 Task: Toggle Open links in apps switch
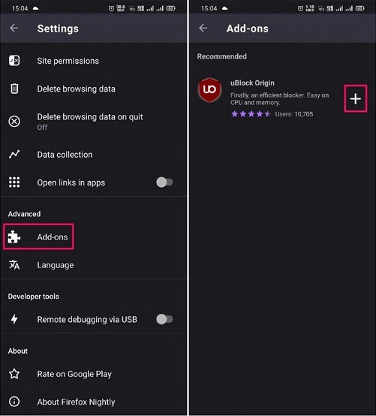coord(164,182)
